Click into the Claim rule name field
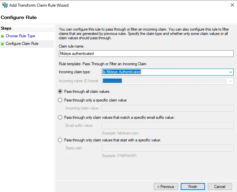The image size is (237, 192). pos(146,54)
